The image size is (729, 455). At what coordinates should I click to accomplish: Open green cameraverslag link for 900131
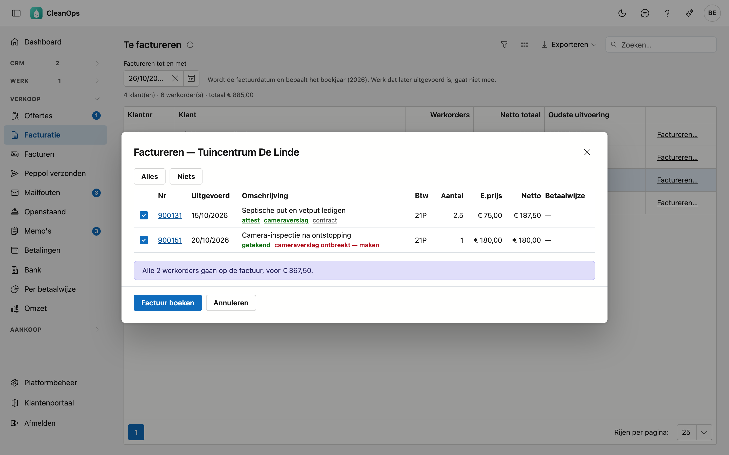click(286, 220)
